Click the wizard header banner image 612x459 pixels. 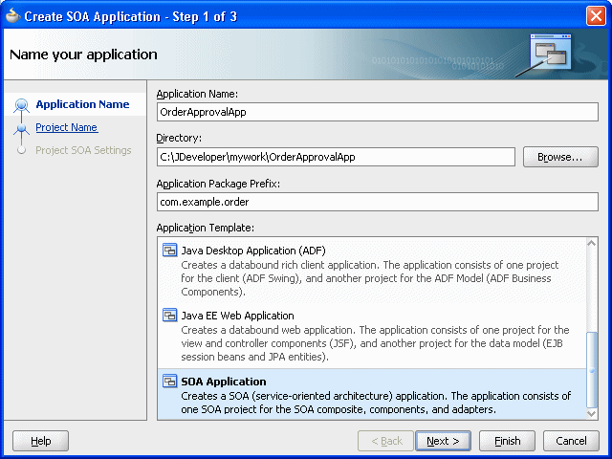click(549, 55)
